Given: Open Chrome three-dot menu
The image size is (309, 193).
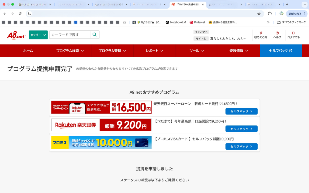Looking at the screenshot, I should pyautogui.click(x=304, y=14).
